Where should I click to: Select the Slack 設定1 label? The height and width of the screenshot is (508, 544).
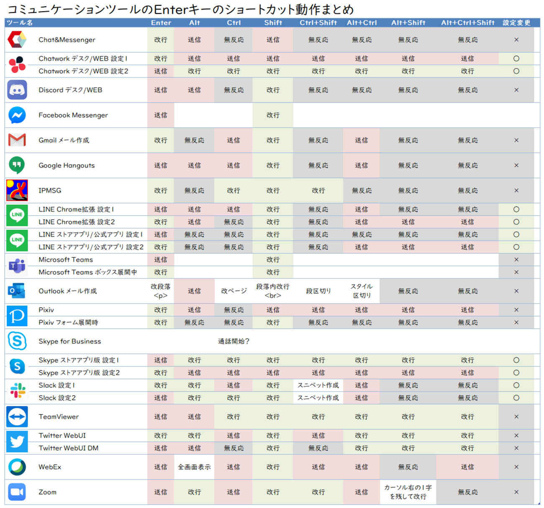coord(56,385)
